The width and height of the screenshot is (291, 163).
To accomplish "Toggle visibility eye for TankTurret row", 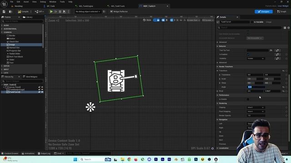I will tap(42, 92).
